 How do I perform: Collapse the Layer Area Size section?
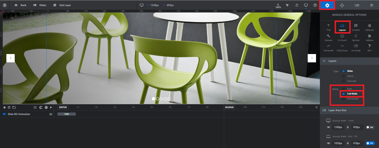[349, 110]
